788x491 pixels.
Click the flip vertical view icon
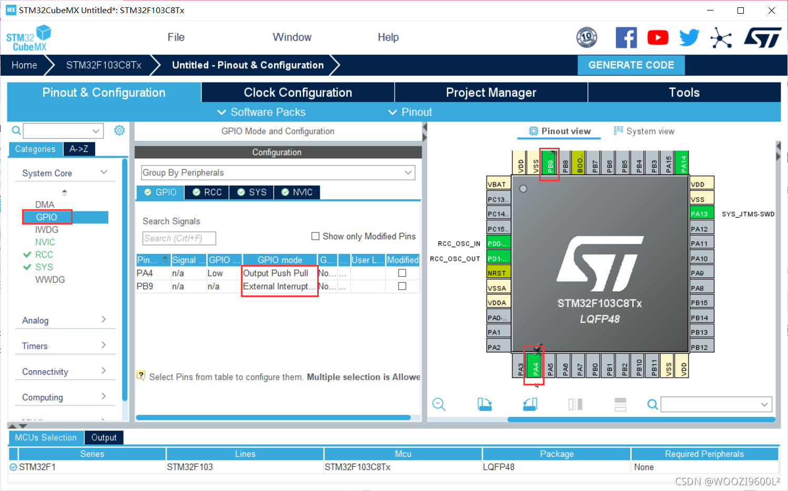click(621, 404)
